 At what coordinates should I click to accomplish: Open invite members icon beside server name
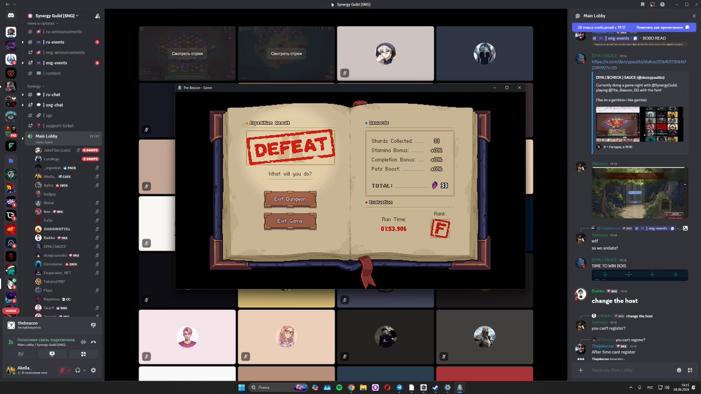[96, 16]
